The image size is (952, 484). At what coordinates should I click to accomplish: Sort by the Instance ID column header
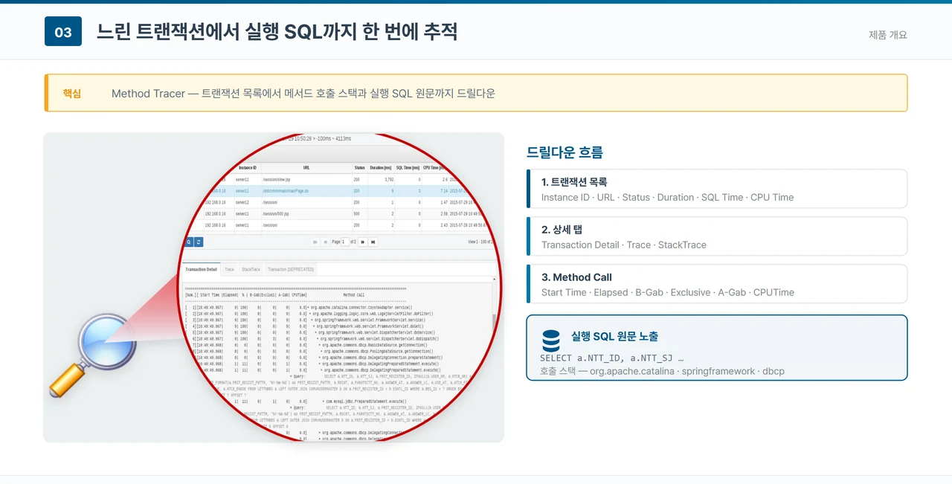pos(247,168)
